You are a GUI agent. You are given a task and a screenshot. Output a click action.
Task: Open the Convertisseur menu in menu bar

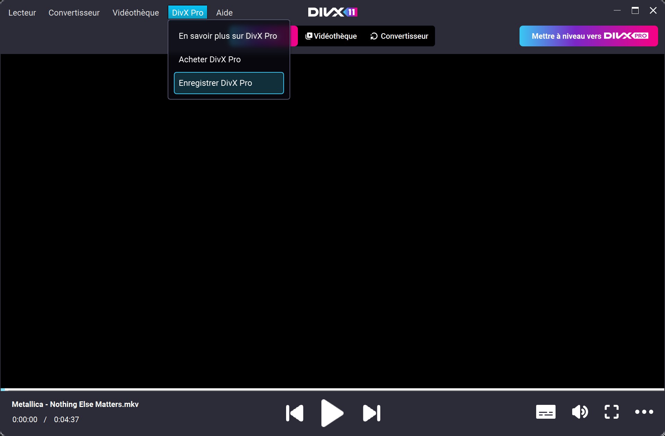[74, 13]
